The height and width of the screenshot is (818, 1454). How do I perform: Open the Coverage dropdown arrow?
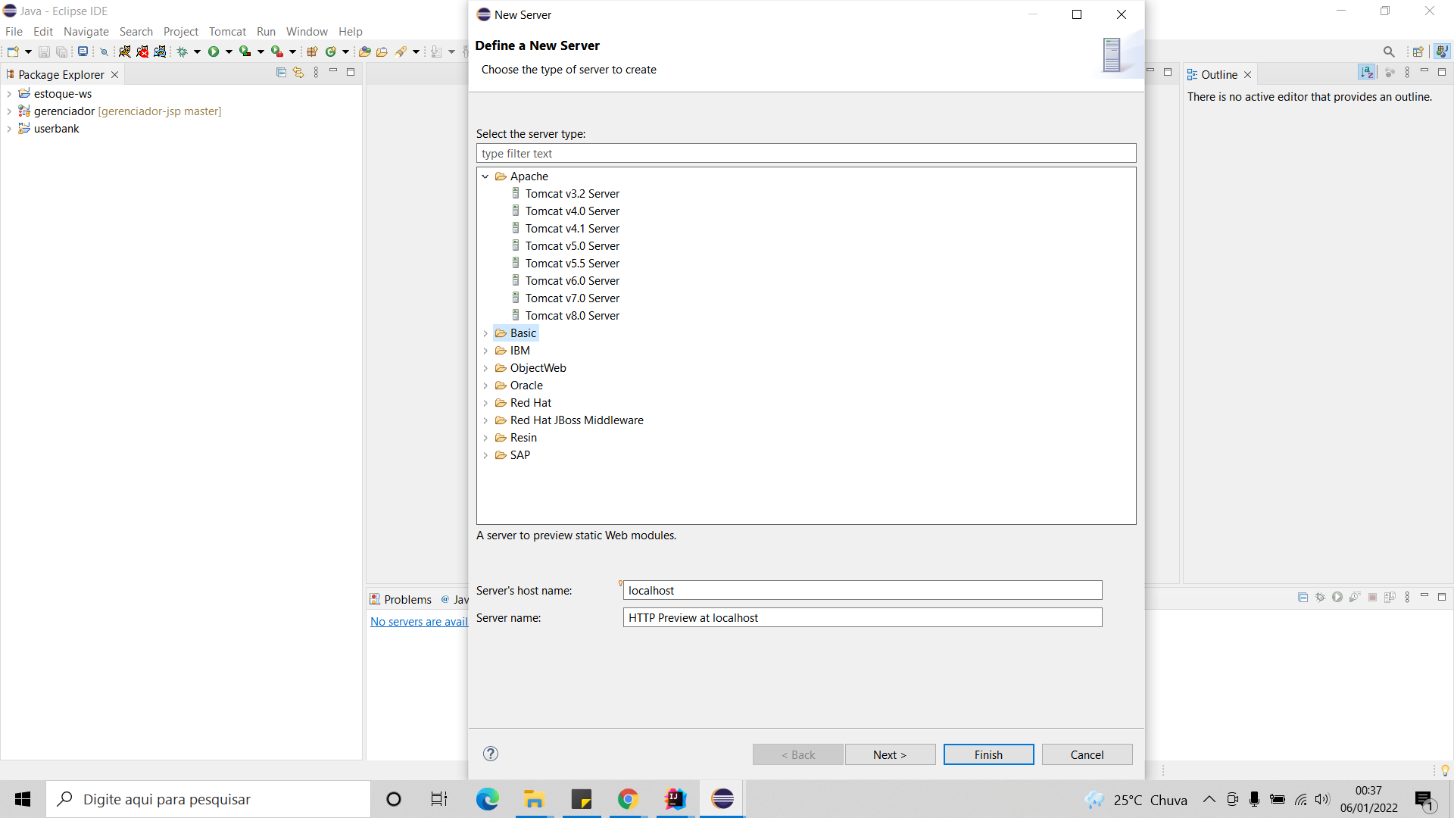pos(261,52)
